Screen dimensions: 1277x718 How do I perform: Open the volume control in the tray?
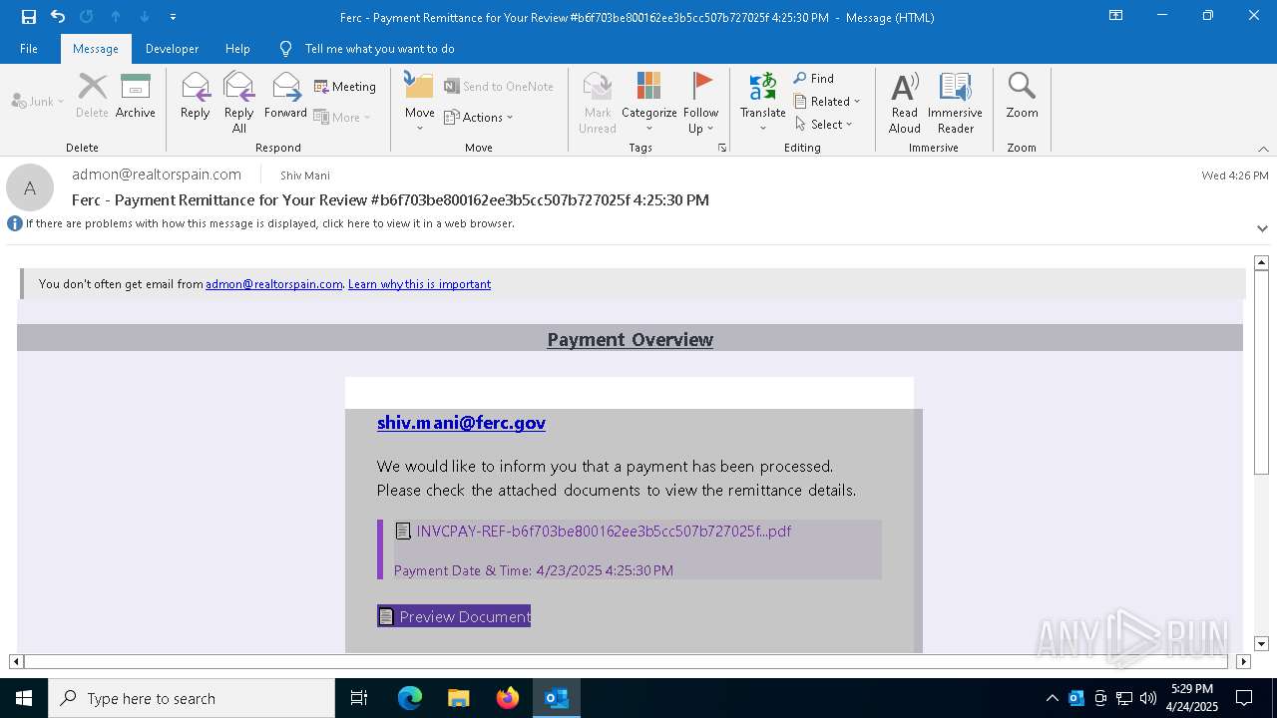(x=1148, y=698)
